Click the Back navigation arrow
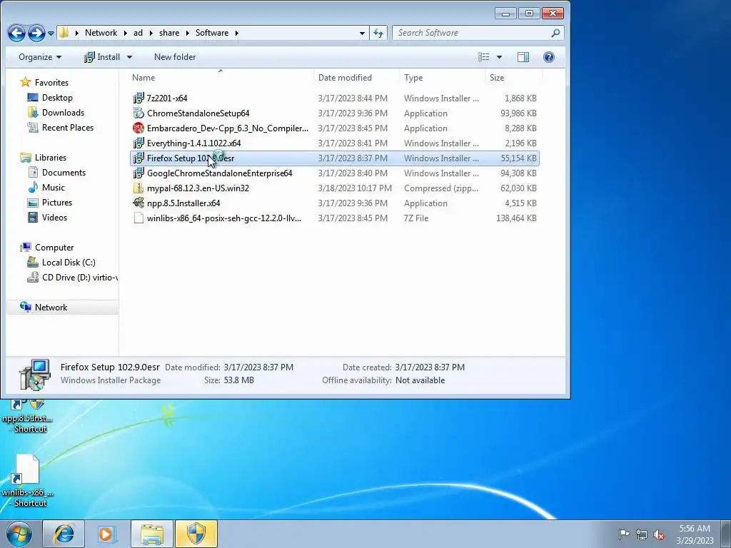Screen dimensions: 731x548 (17, 33)
